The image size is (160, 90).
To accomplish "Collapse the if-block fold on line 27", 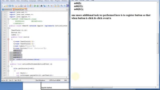I will 8,71.
